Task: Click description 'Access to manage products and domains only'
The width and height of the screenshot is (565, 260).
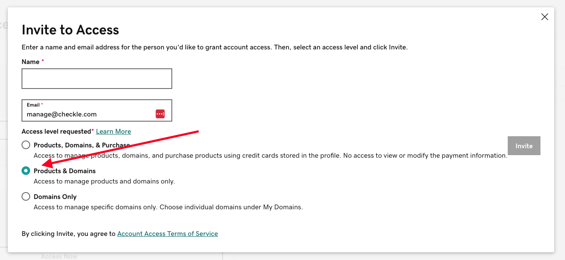Action: point(104,181)
